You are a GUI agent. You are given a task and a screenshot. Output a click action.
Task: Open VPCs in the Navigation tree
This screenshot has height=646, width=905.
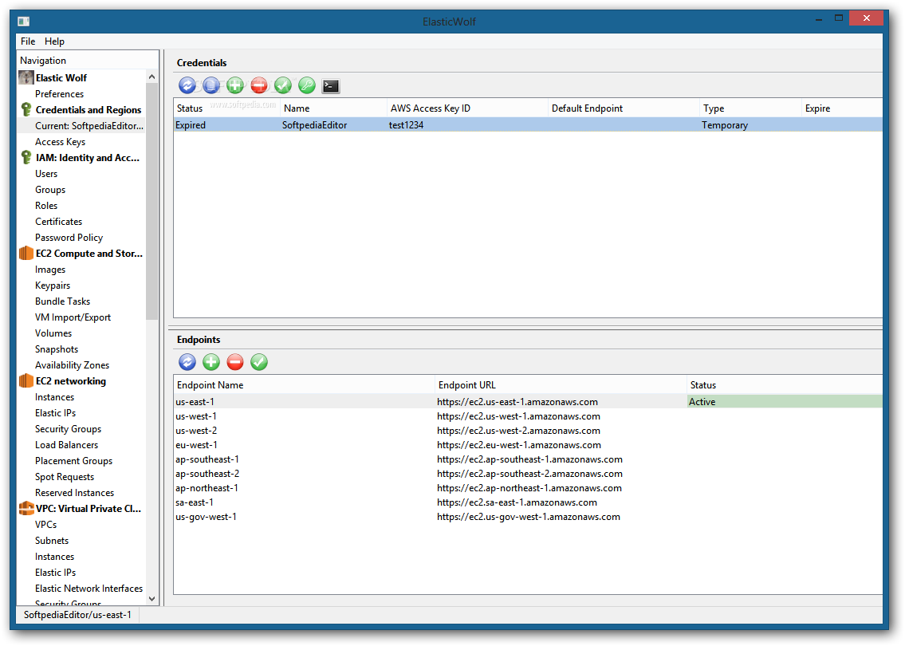(45, 524)
